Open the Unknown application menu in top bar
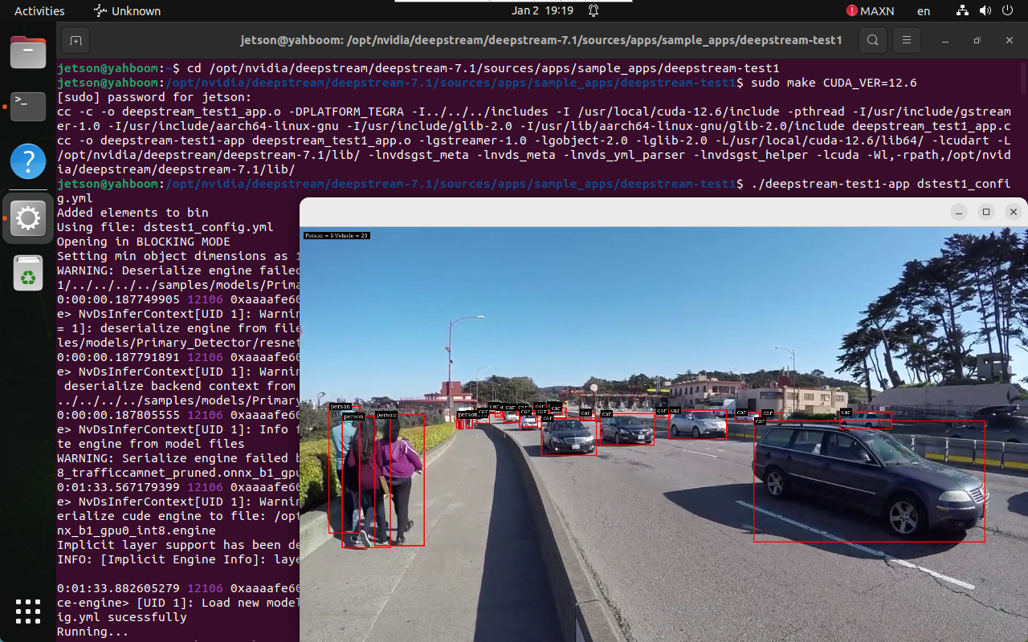This screenshot has width=1028, height=642. pos(127,10)
